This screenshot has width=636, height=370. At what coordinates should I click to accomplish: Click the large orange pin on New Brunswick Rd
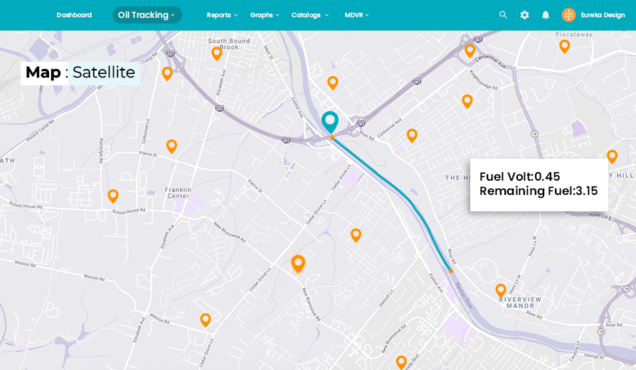298,263
